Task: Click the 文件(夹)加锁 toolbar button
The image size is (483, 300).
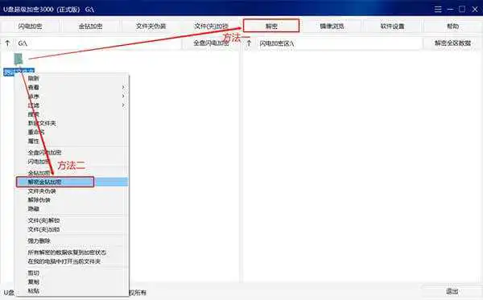Action: [x=211, y=27]
